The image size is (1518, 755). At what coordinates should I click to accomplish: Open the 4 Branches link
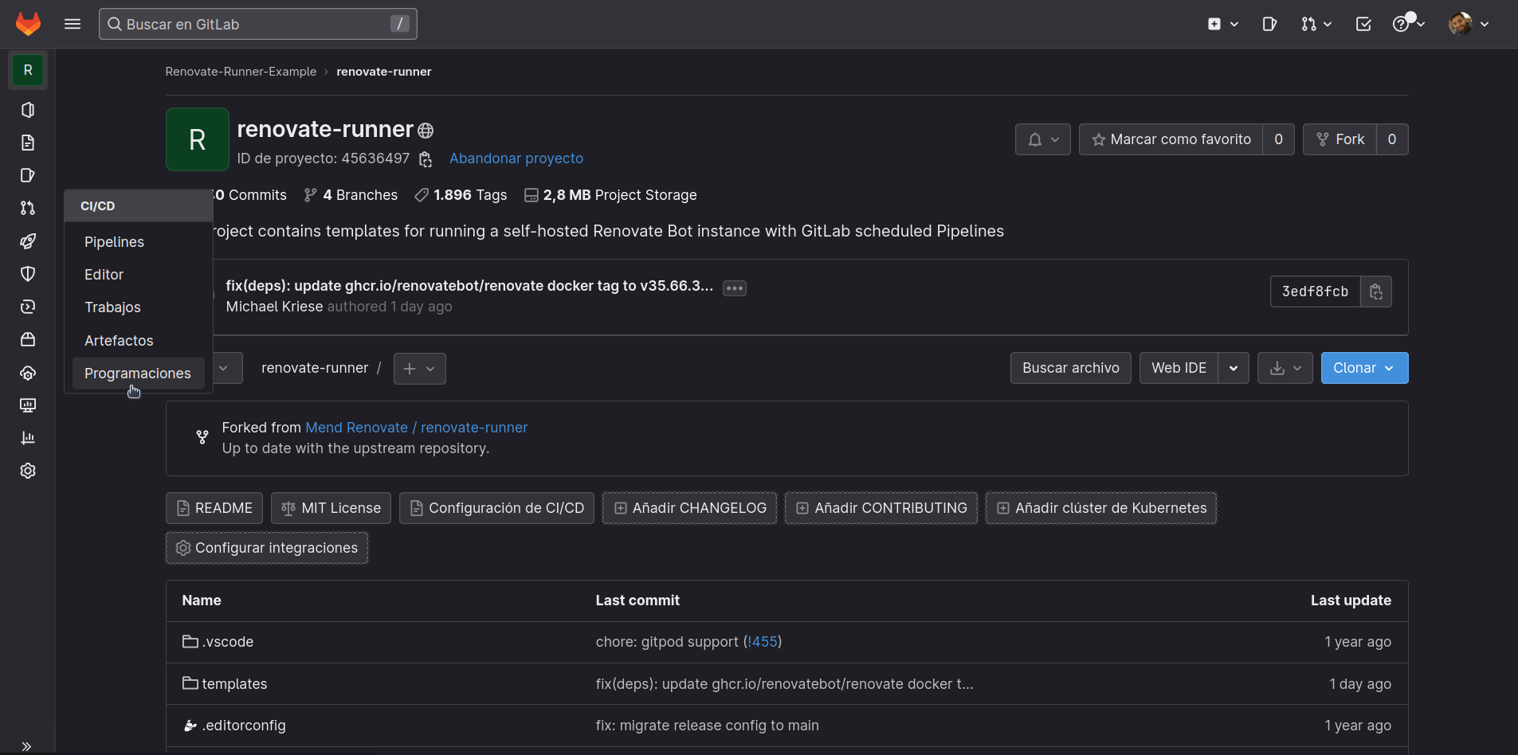pos(351,195)
